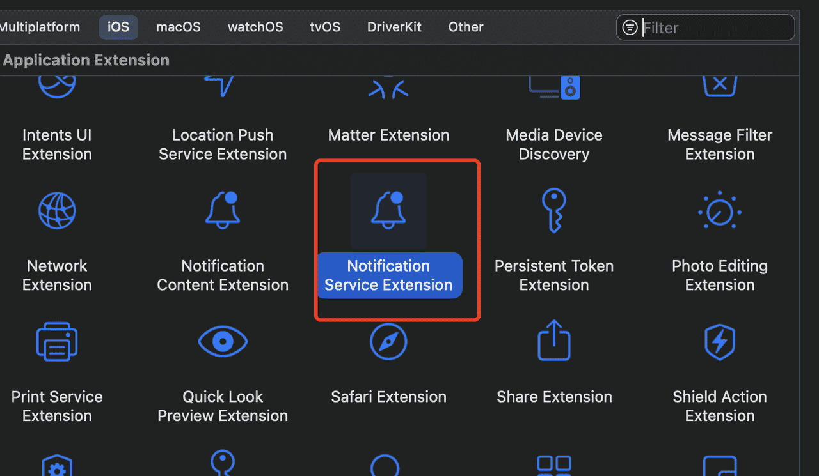Select the Print Service Extension printer icon

57,342
